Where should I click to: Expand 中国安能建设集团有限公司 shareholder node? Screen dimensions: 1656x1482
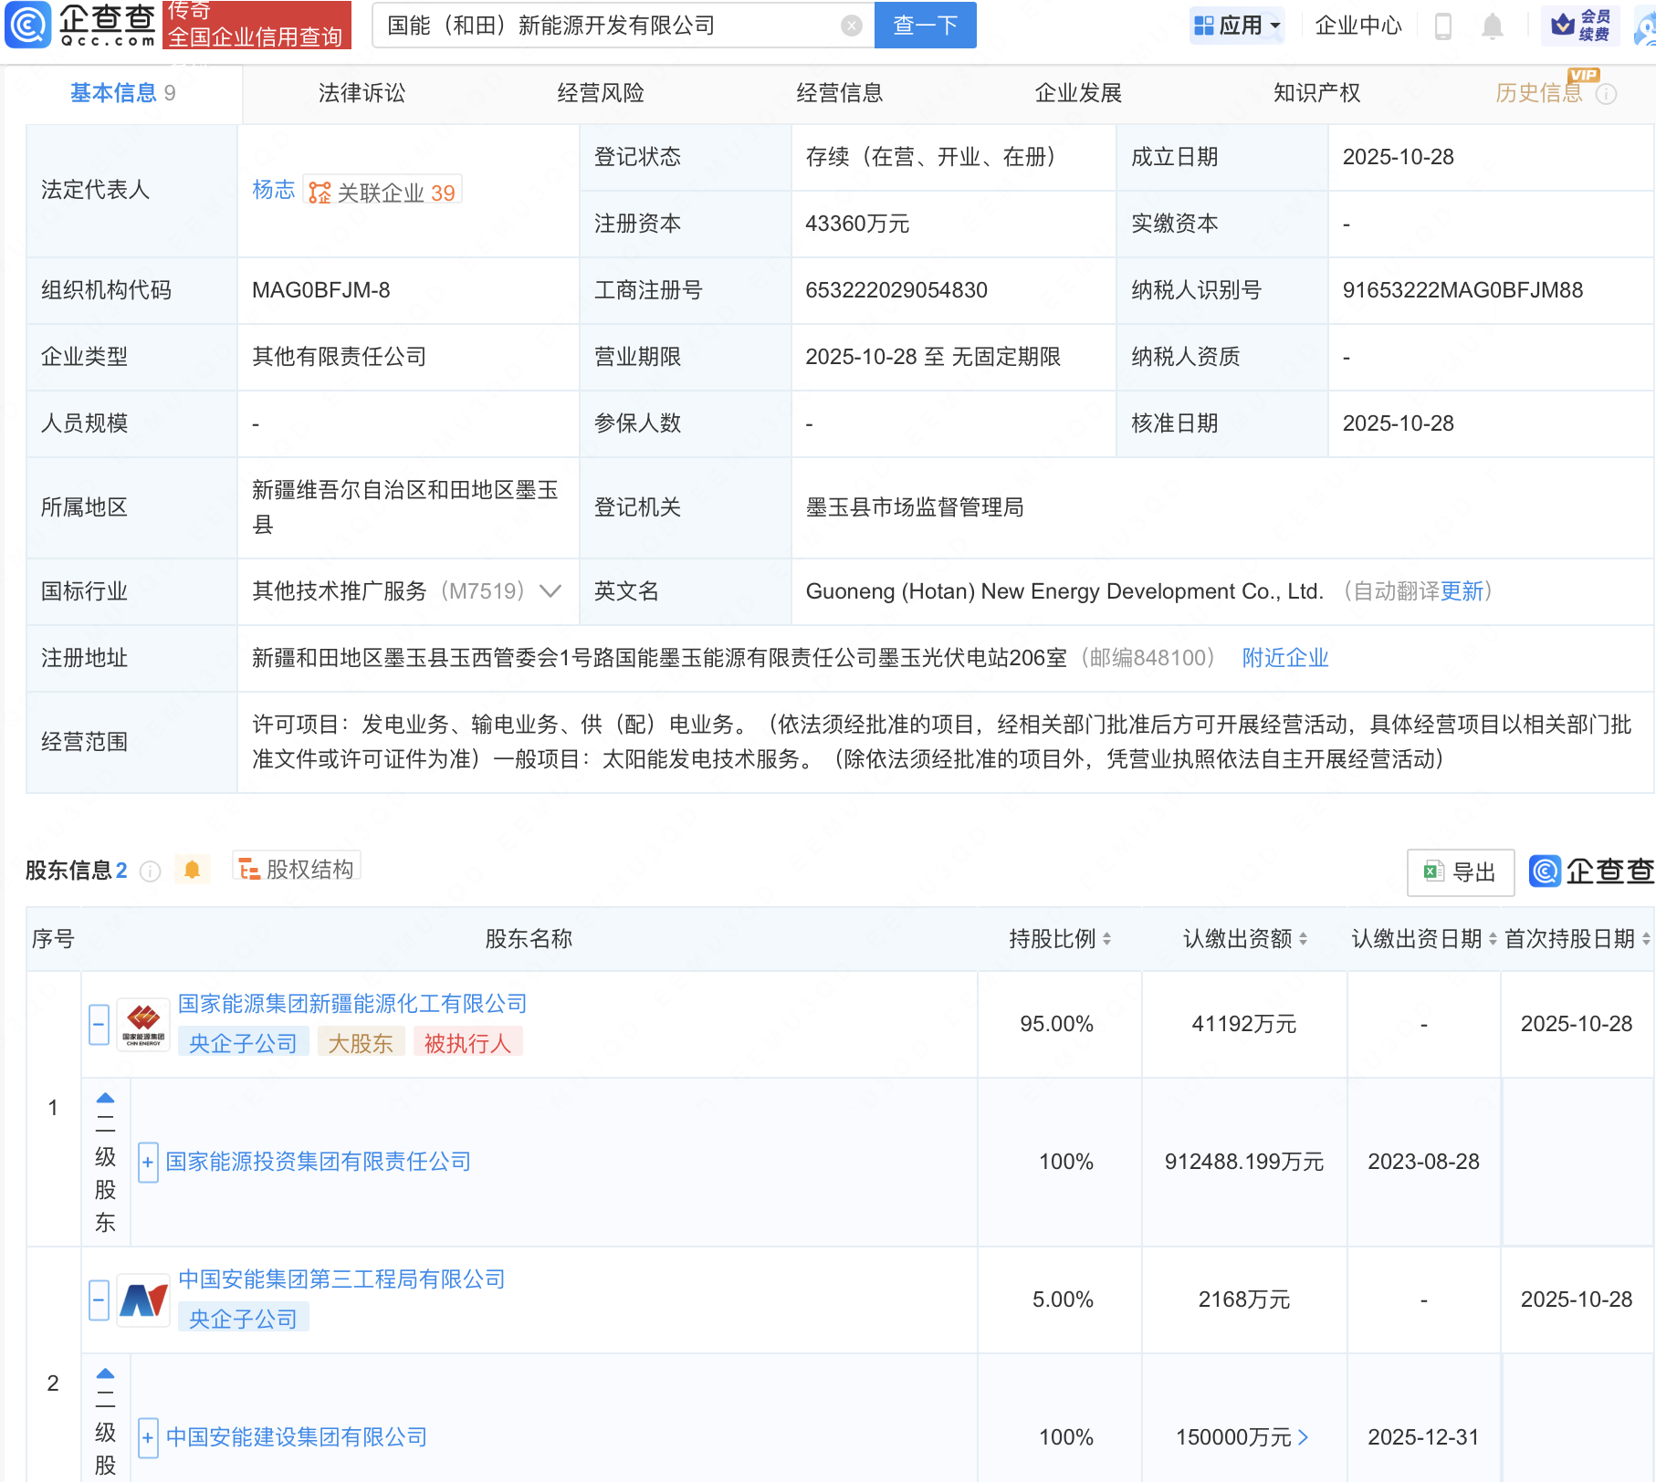point(147,1437)
